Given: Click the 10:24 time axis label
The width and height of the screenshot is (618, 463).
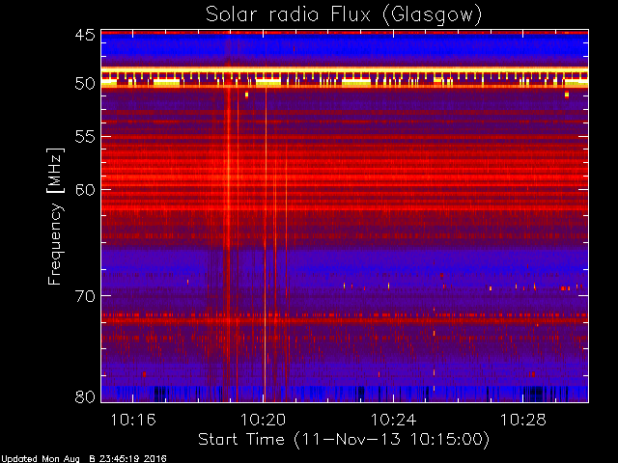Looking at the screenshot, I should [393, 420].
